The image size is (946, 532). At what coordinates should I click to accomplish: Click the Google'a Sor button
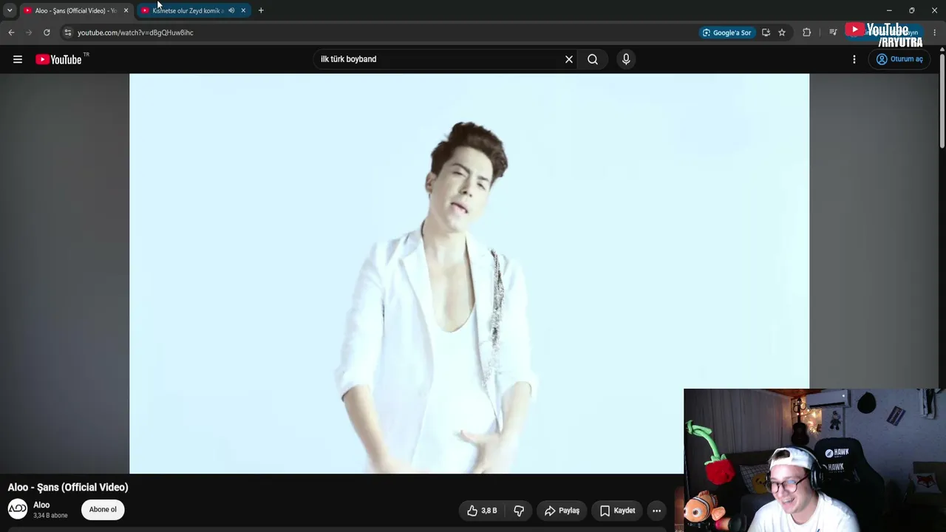pyautogui.click(x=727, y=33)
